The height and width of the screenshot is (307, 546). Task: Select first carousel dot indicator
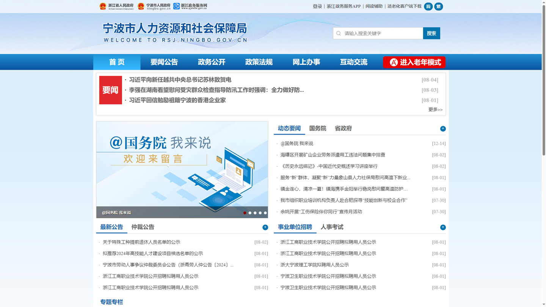(x=245, y=213)
